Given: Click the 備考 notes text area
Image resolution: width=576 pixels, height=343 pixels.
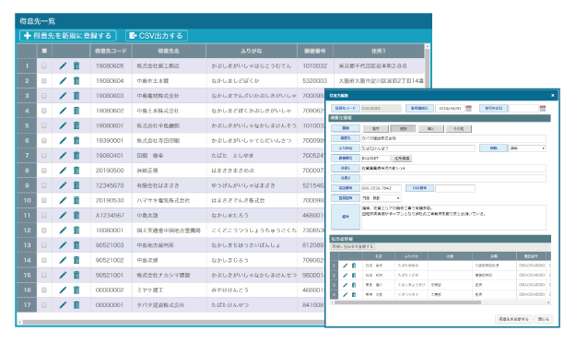Looking at the screenshot, I should point(453,218).
